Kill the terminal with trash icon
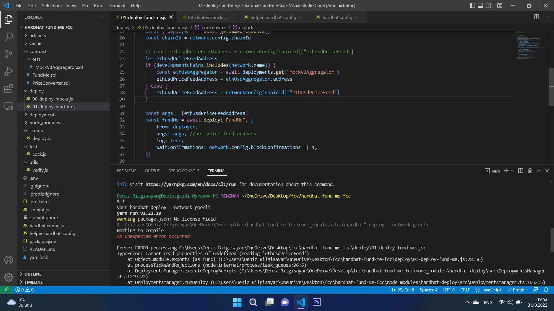The image size is (554, 311). coord(529,171)
